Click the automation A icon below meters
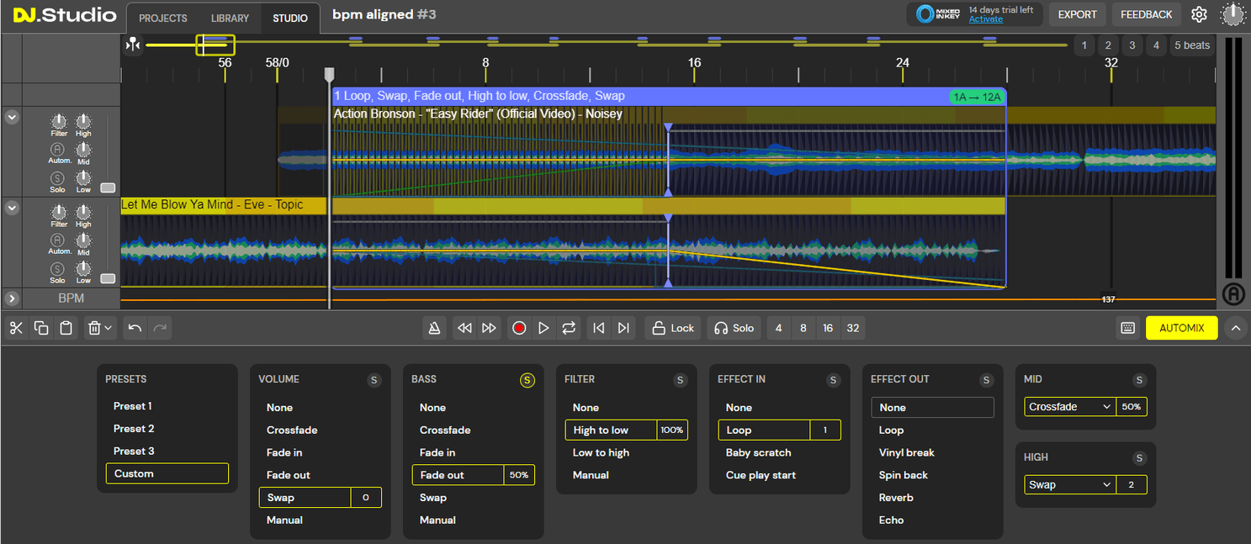 pos(1233,293)
